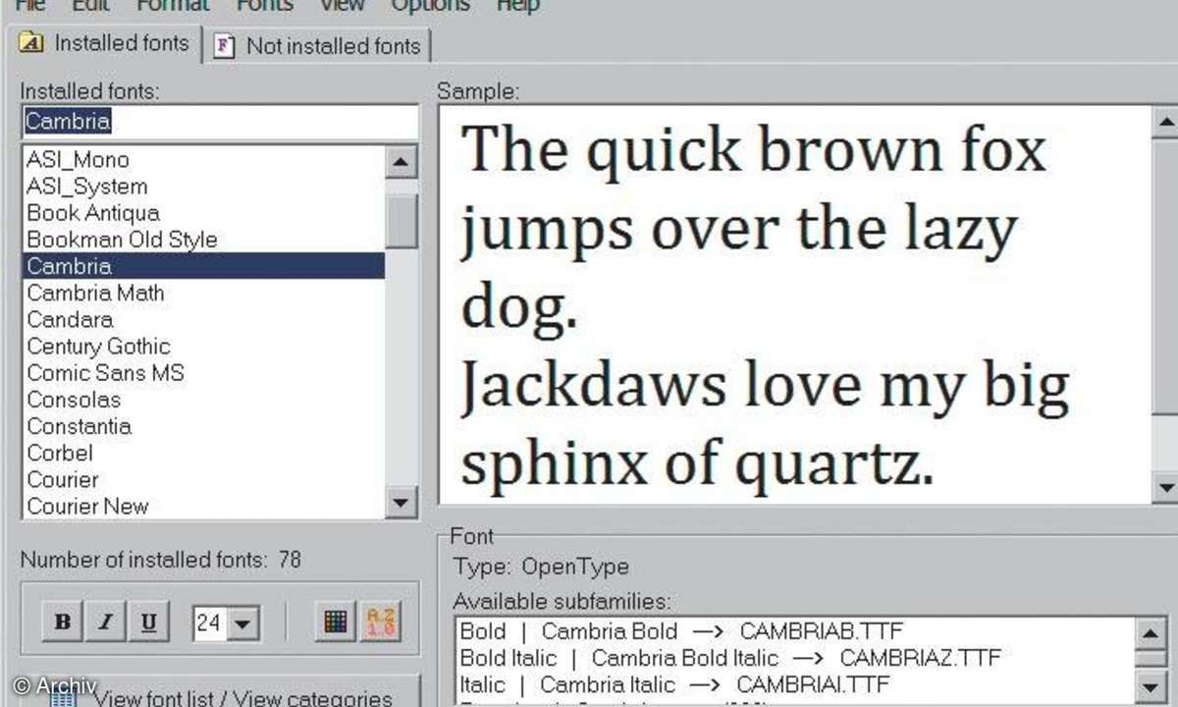Select ASI_System in the font list
This screenshot has height=707, width=1178.
tap(203, 187)
